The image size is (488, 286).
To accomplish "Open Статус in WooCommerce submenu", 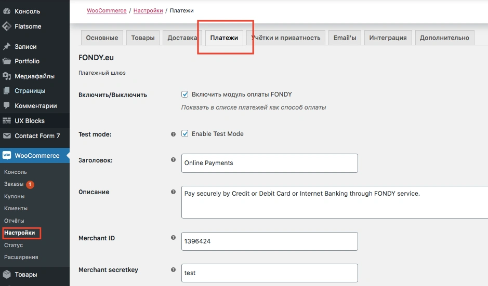I will click(14, 245).
